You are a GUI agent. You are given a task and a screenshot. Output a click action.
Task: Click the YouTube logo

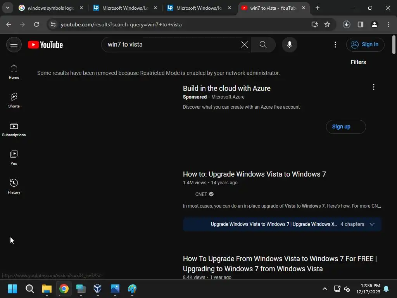pyautogui.click(x=45, y=45)
